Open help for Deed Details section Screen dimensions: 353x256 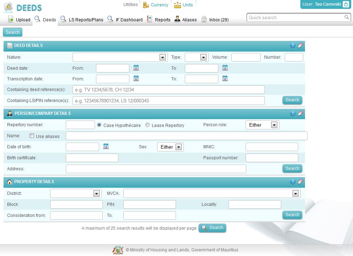click(293, 46)
